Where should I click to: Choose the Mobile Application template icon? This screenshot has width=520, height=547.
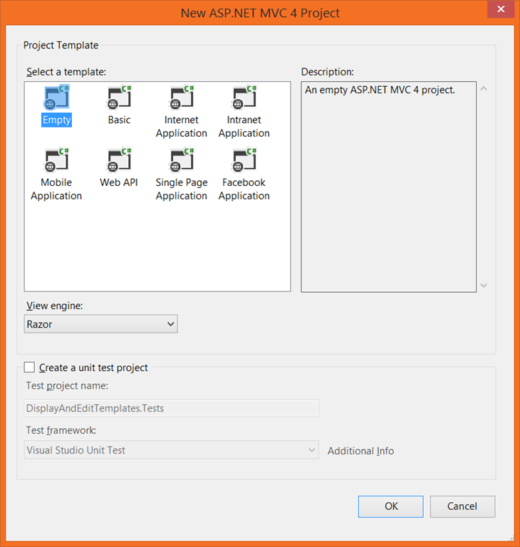point(56,160)
